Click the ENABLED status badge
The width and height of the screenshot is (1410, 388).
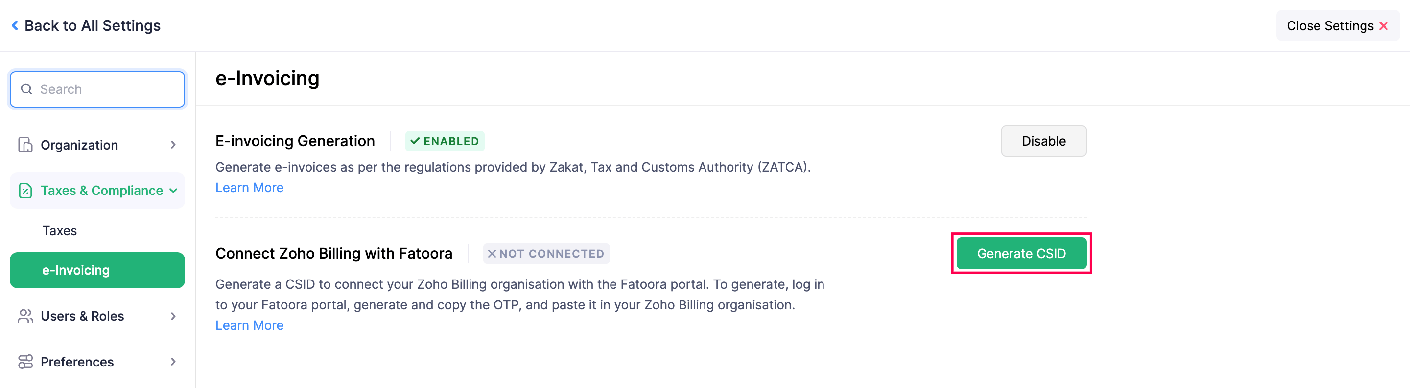[x=445, y=141]
